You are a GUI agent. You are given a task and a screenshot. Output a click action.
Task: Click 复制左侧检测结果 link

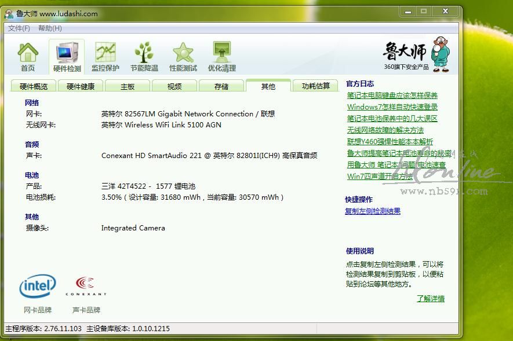pos(373,211)
